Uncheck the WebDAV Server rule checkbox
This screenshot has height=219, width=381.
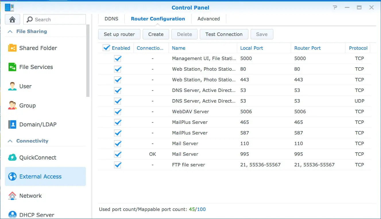pos(118,112)
